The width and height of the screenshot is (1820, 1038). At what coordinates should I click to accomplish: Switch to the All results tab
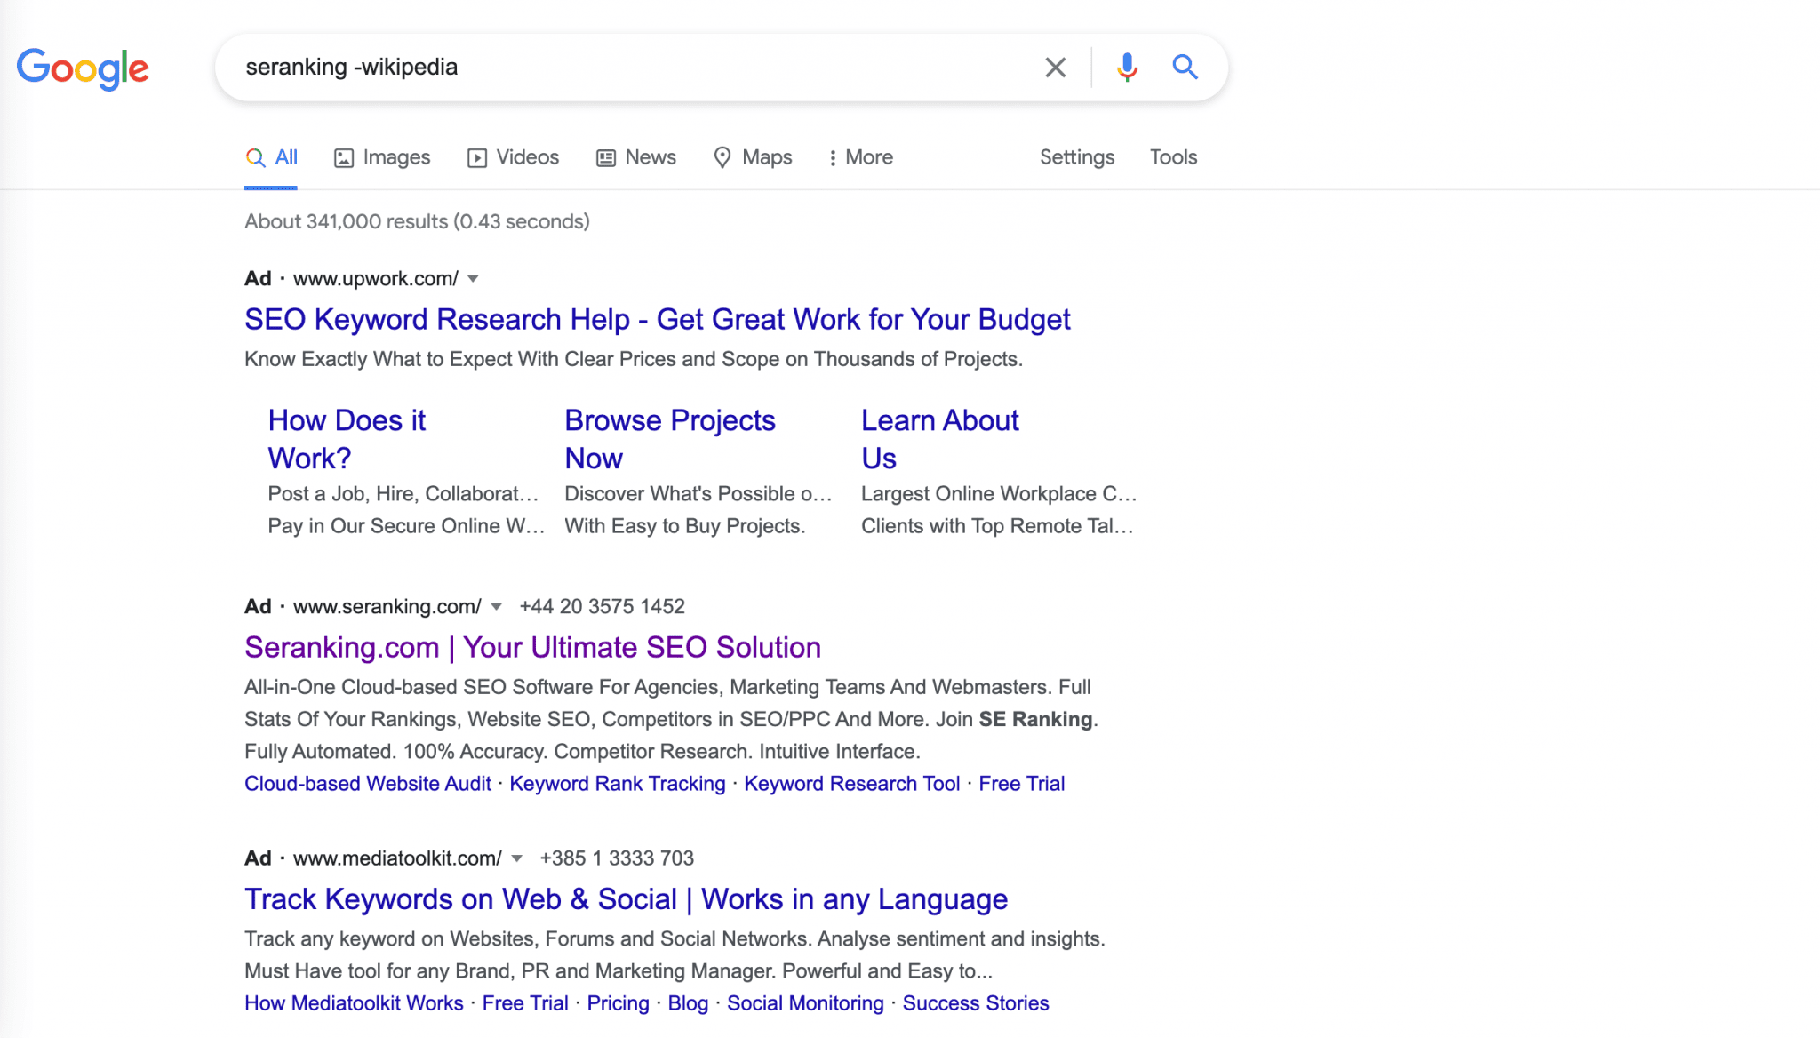click(x=271, y=156)
